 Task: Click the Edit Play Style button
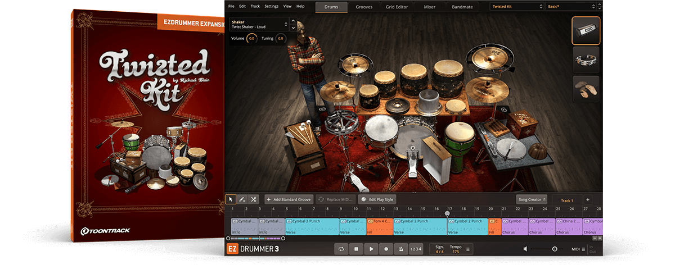pyautogui.click(x=378, y=199)
